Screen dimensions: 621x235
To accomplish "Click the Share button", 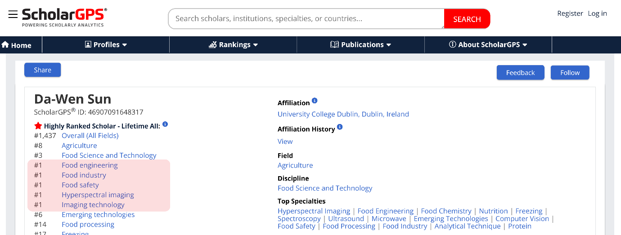I will [x=42, y=70].
